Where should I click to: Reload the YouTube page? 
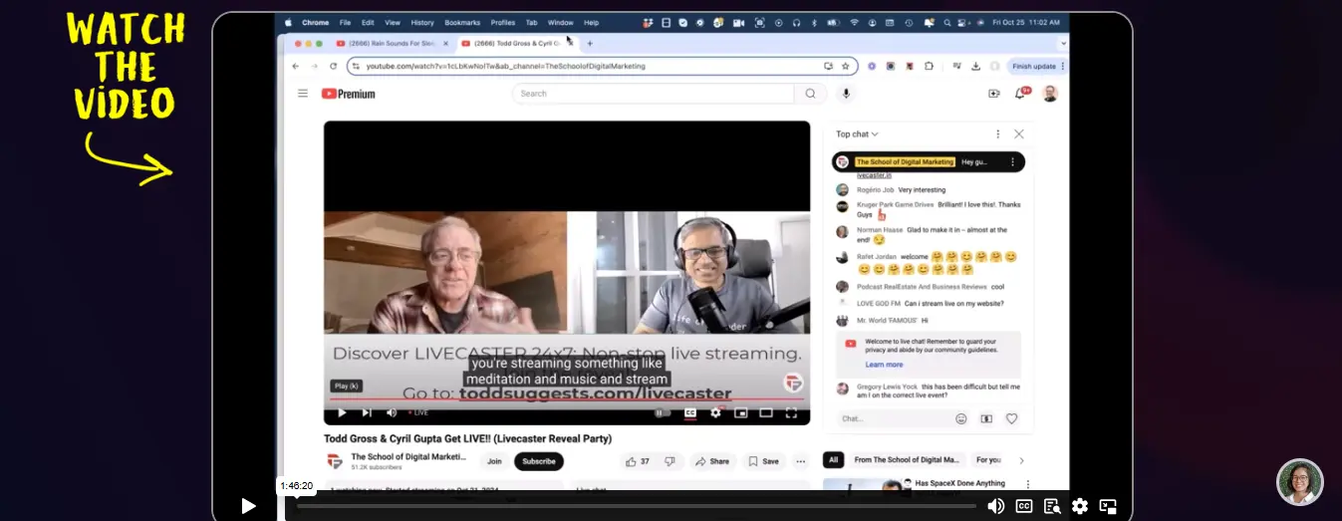[333, 66]
